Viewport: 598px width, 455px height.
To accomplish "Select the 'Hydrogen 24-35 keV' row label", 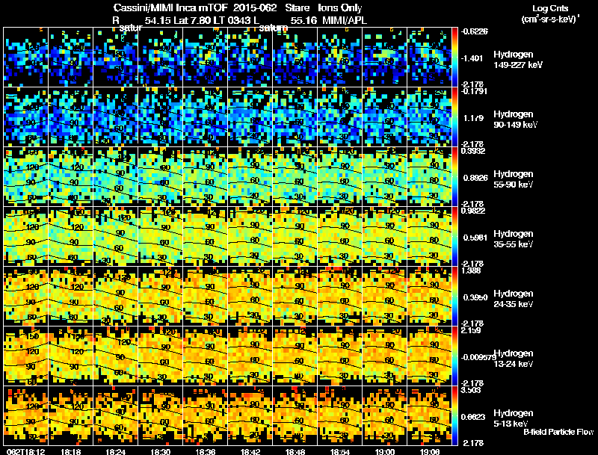I will pos(514,299).
